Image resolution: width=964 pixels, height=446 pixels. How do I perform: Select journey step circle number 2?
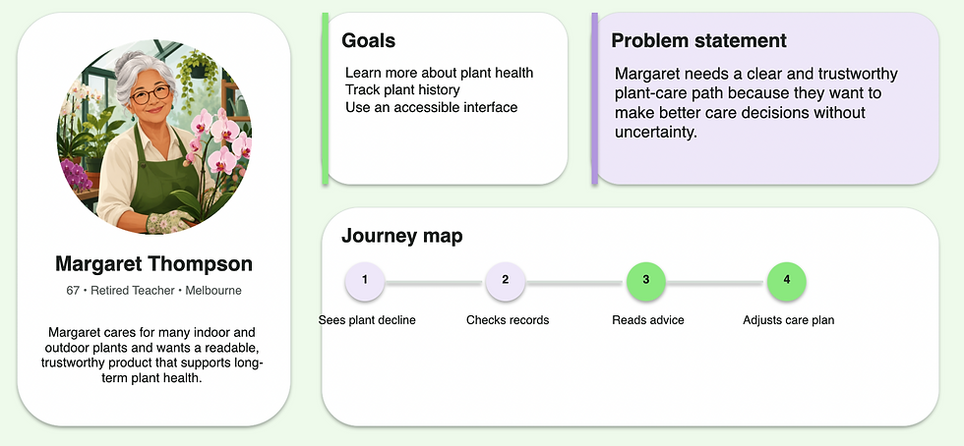click(505, 281)
